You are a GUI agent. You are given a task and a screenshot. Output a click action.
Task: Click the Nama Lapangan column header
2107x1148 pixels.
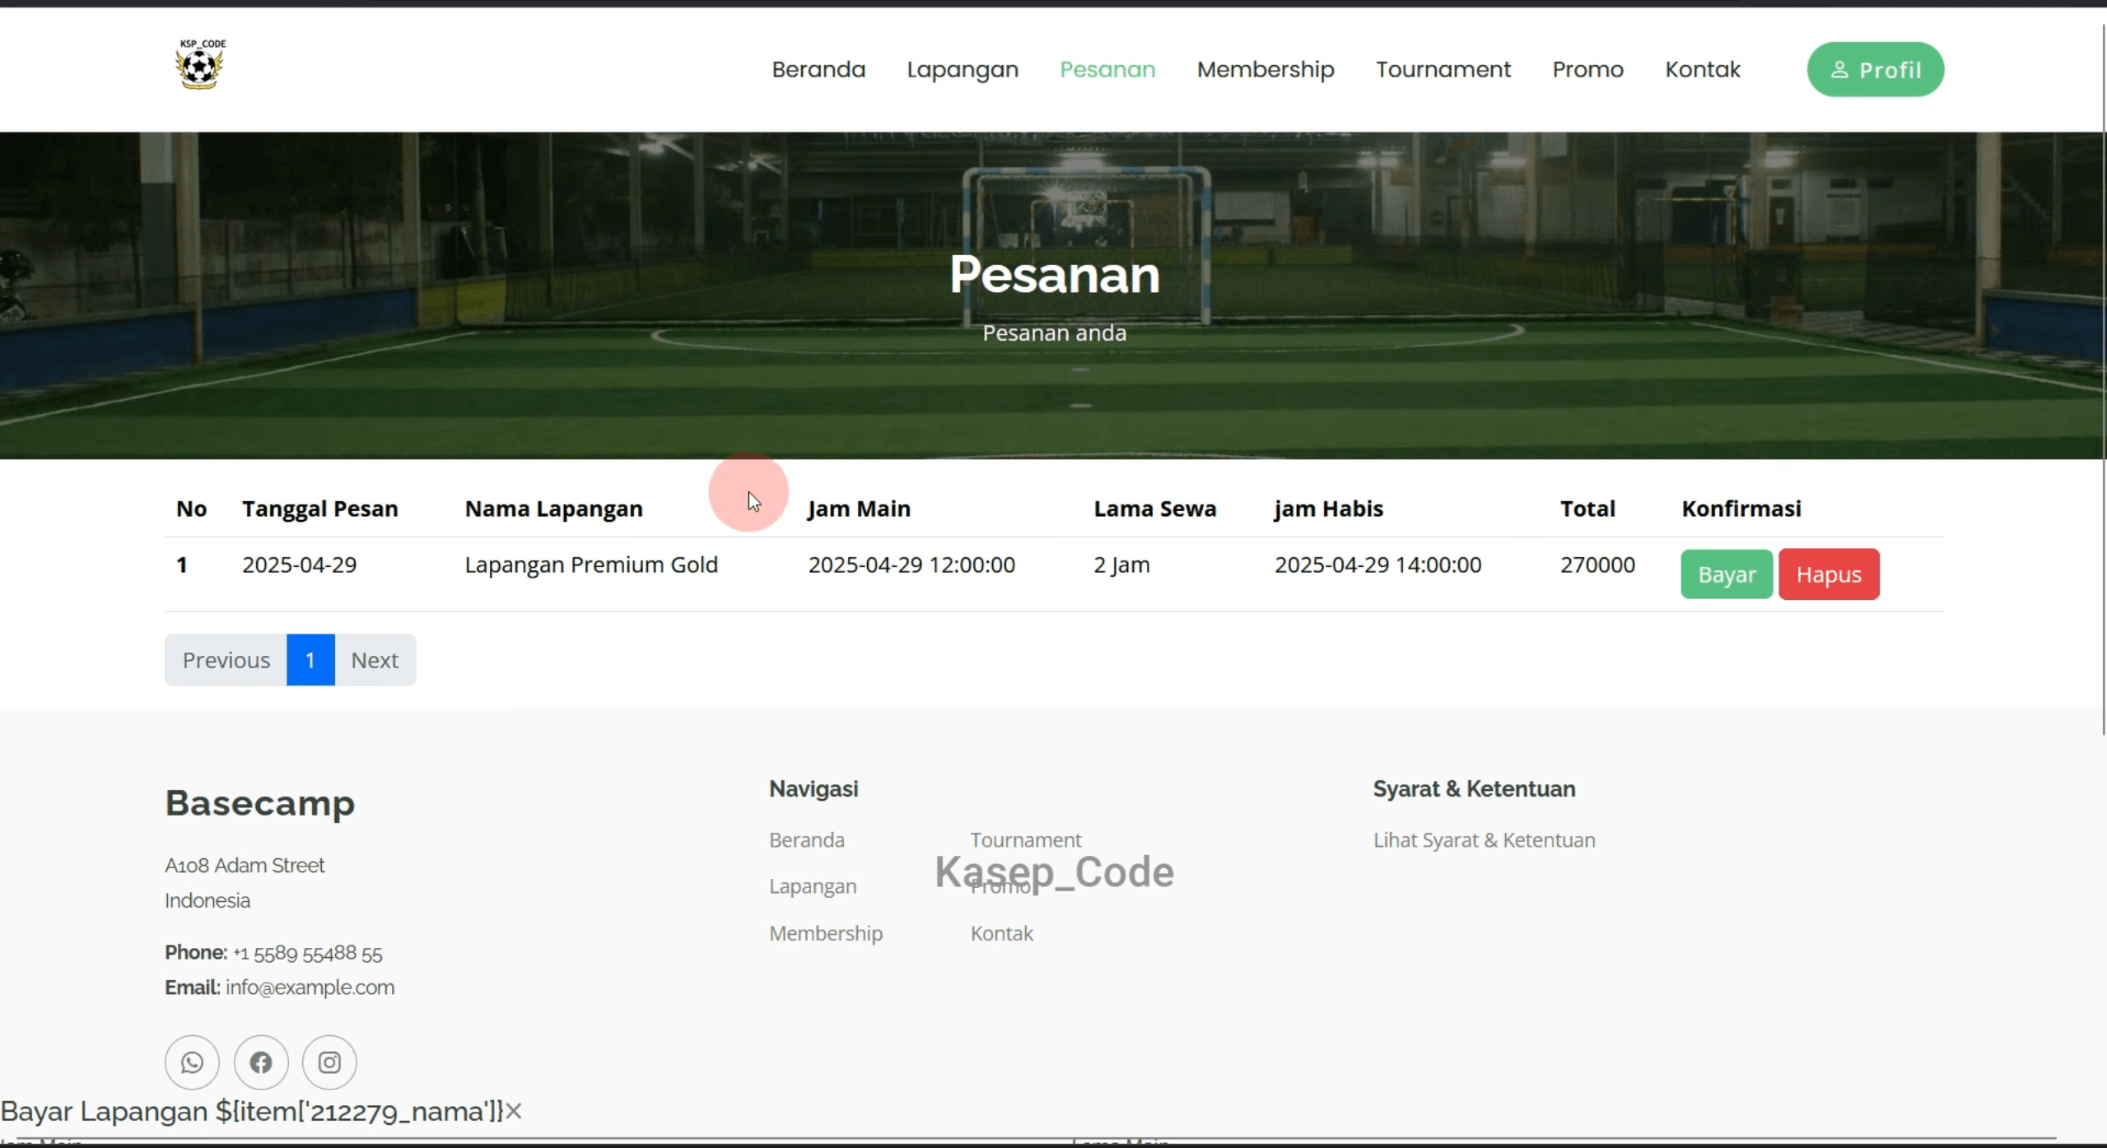tap(553, 509)
